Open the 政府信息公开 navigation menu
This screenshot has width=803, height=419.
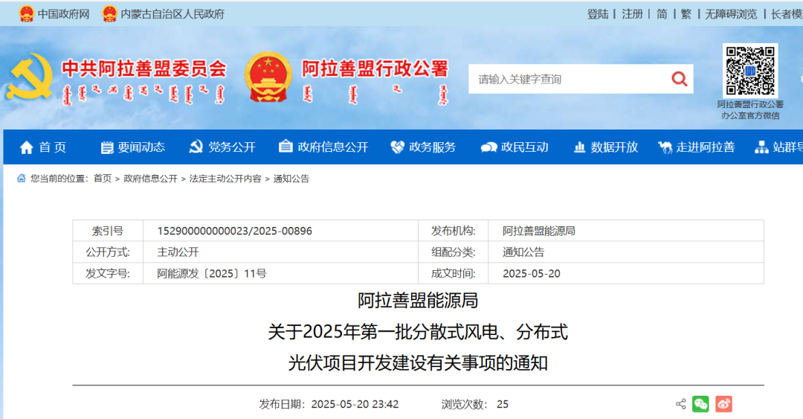323,147
